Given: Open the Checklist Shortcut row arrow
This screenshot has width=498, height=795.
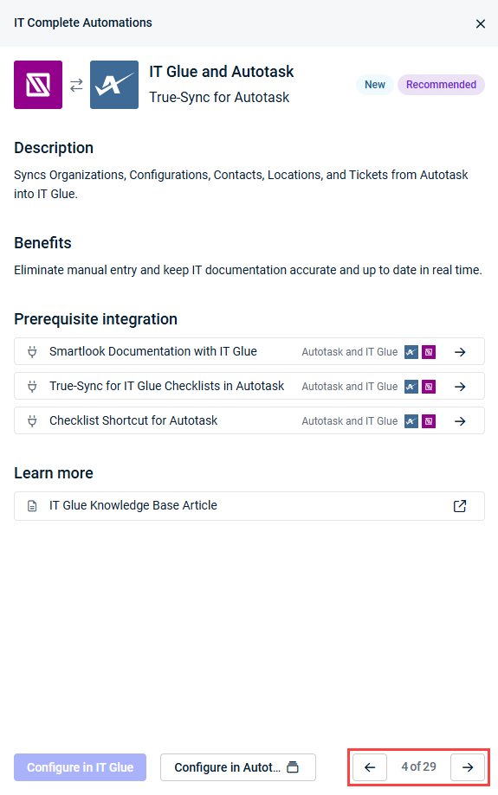Looking at the screenshot, I should tap(460, 420).
